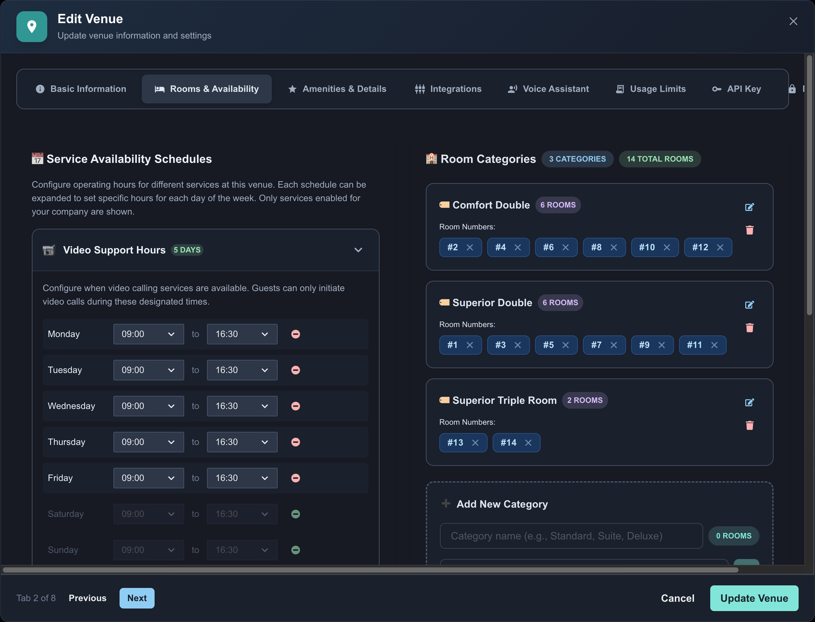
Task: Click Update Venue button
Action: point(754,598)
